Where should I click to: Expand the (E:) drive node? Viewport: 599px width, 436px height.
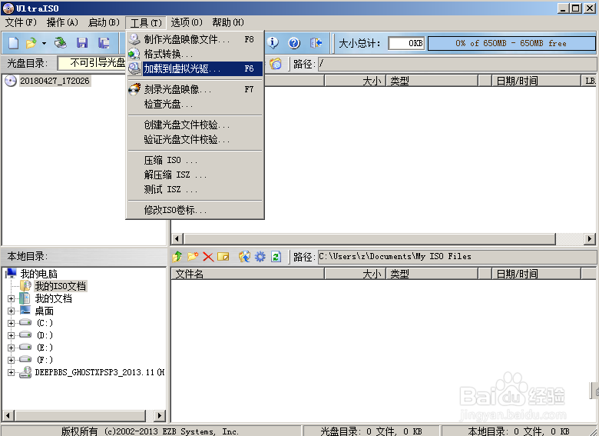(11, 348)
